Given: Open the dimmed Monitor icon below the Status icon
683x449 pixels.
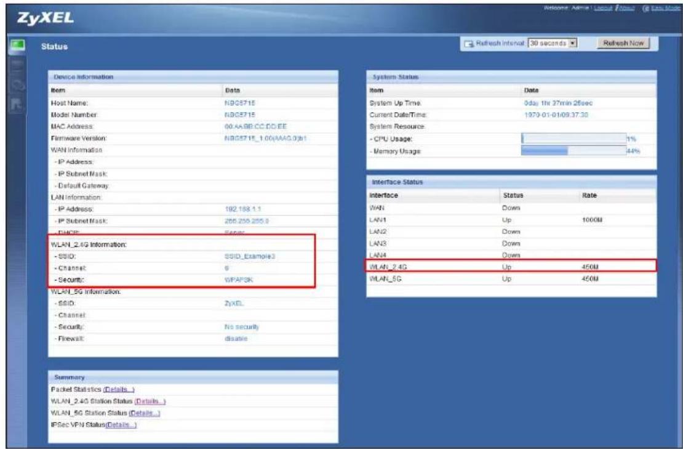Looking at the screenshot, I should click(x=17, y=66).
